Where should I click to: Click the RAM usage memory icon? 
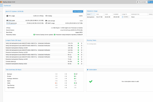point(7,20)
